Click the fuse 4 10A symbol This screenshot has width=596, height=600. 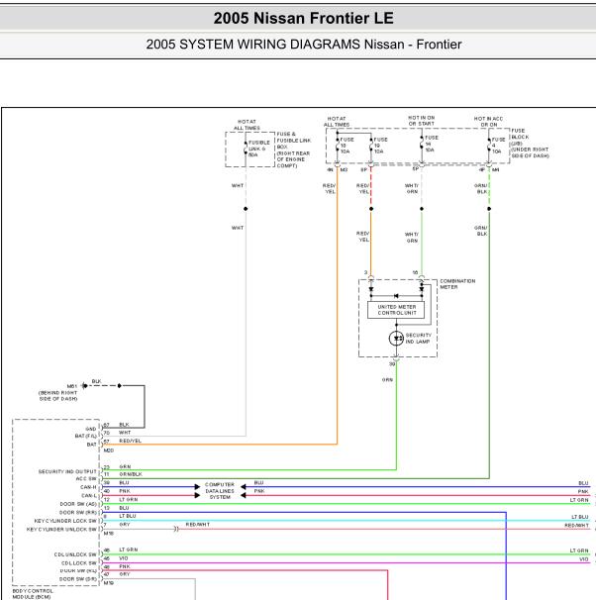[x=489, y=146]
